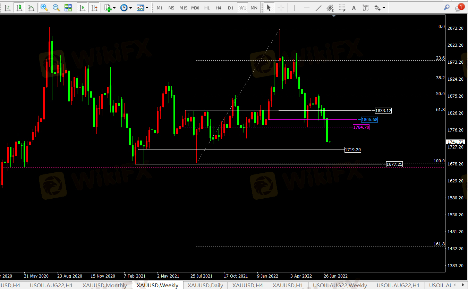Switch timeframe to D1
This screenshot has width=468, height=289.
230,8
